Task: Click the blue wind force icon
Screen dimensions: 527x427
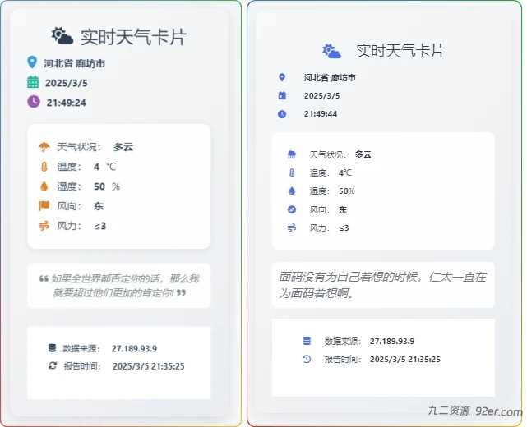Action: [x=292, y=228]
